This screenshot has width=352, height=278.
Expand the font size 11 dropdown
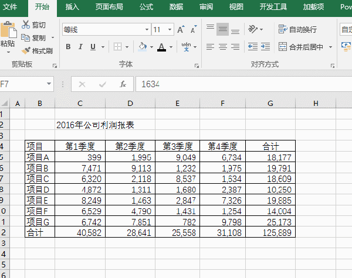[170, 29]
